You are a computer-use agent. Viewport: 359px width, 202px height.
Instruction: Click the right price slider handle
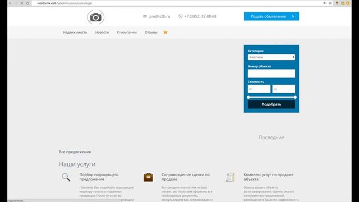[296, 97]
